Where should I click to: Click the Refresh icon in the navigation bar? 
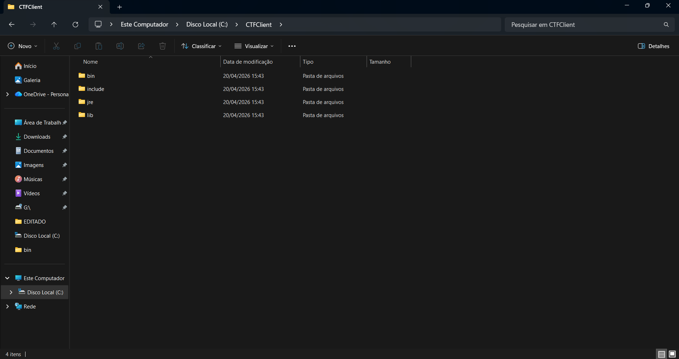point(75,24)
